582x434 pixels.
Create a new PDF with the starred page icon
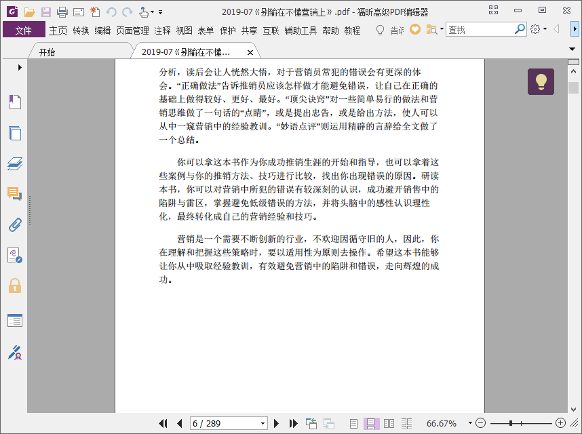point(95,12)
